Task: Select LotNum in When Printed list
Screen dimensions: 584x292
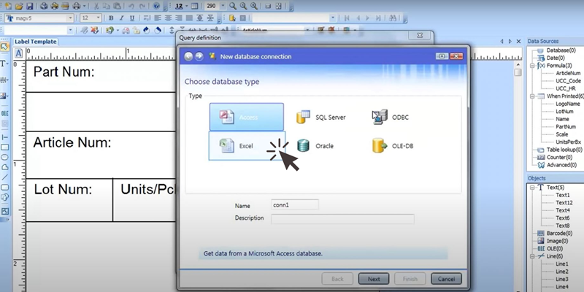Action: click(564, 112)
